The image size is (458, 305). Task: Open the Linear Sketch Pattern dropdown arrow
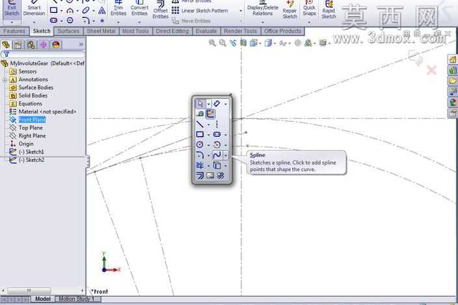pos(241,11)
